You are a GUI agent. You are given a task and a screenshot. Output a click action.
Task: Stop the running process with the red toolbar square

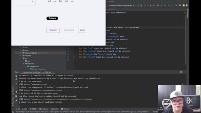point(153,6)
